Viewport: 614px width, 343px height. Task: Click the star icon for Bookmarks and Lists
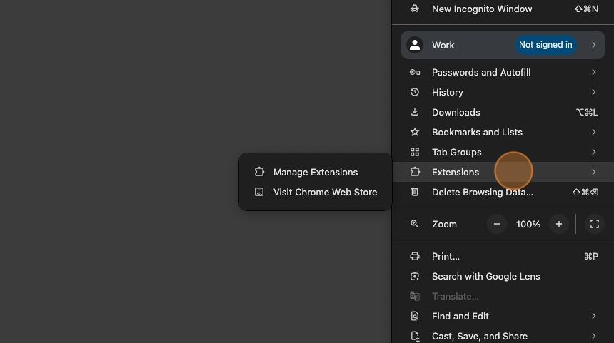(415, 132)
